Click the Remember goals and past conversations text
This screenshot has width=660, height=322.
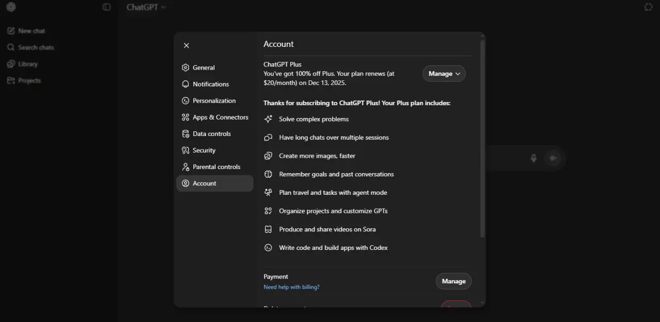336,174
